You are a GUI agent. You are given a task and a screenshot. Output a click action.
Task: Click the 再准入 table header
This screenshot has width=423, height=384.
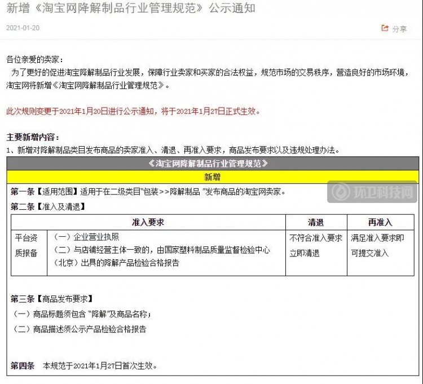click(x=380, y=222)
